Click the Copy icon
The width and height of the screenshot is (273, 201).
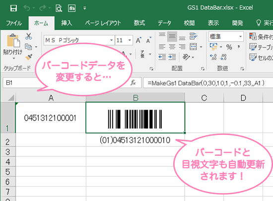[x=28, y=47]
